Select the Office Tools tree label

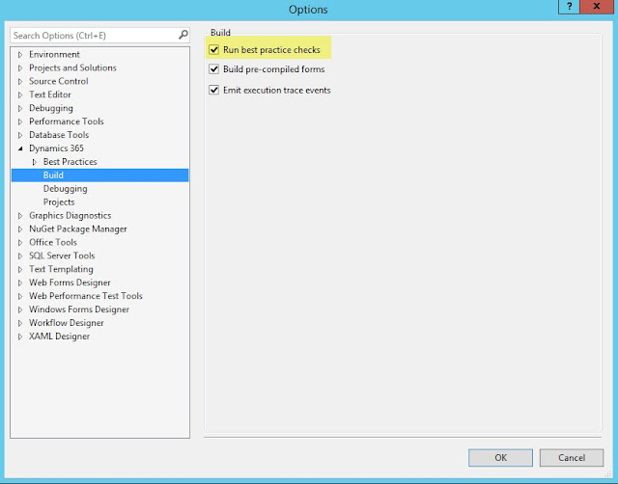tap(53, 242)
